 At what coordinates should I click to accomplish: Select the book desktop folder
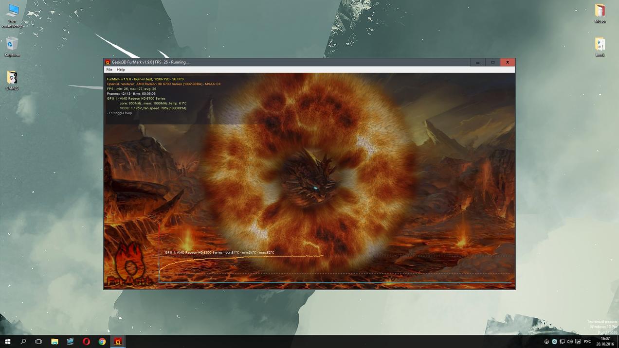coord(600,47)
